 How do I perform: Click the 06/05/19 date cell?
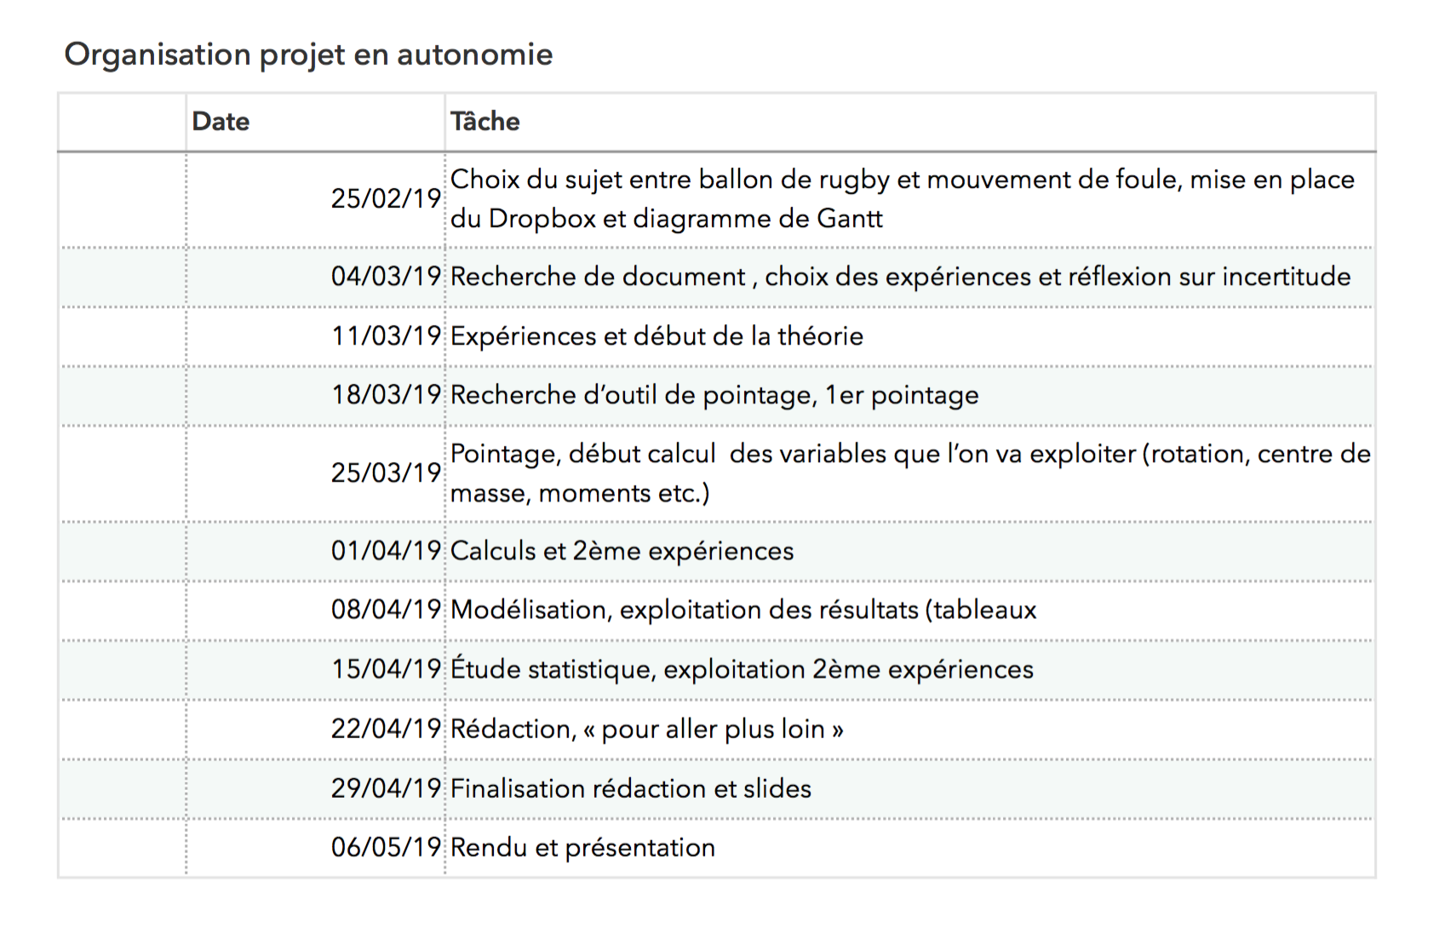tap(386, 847)
